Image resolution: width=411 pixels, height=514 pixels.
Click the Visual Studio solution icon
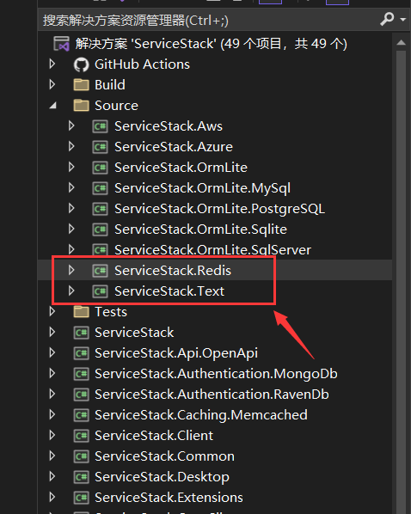point(61,44)
